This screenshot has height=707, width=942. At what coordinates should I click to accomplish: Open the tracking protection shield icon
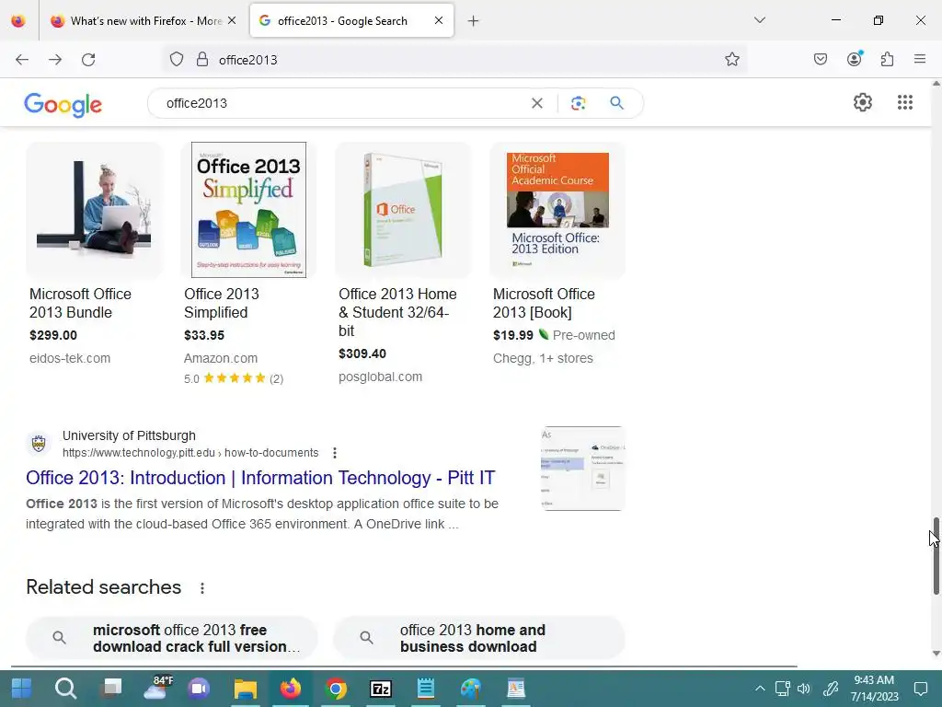176,60
